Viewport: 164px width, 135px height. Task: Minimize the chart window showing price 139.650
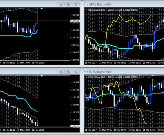61,5
